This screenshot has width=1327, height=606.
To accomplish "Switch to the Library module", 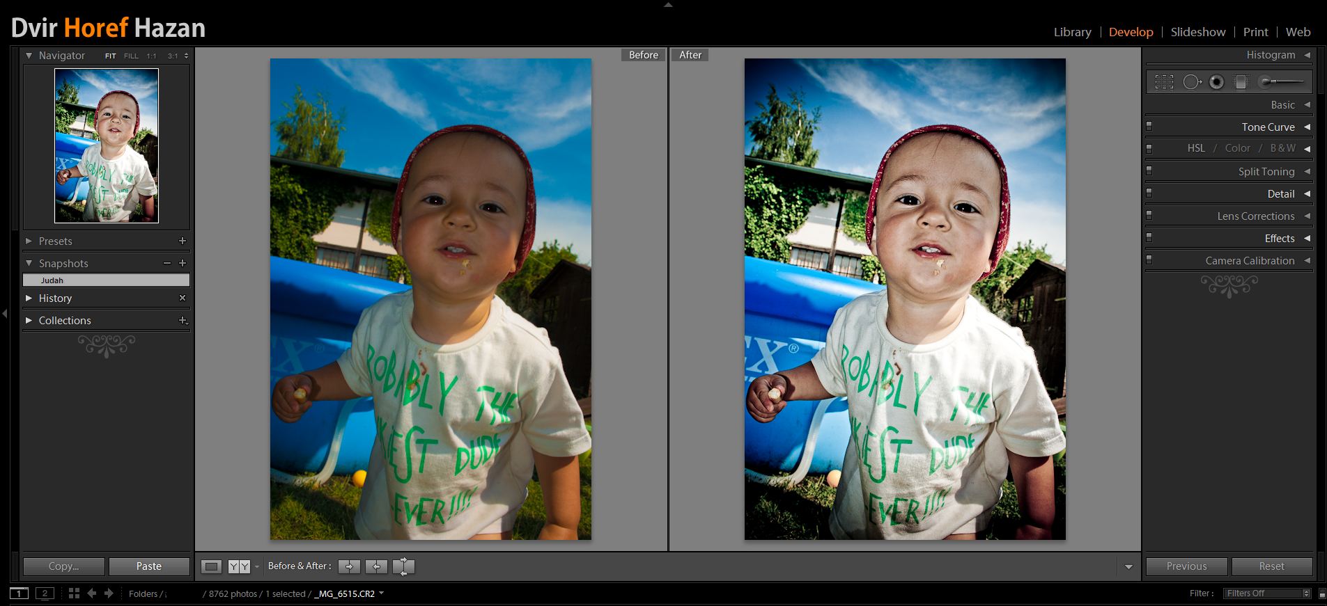I will tap(1072, 32).
